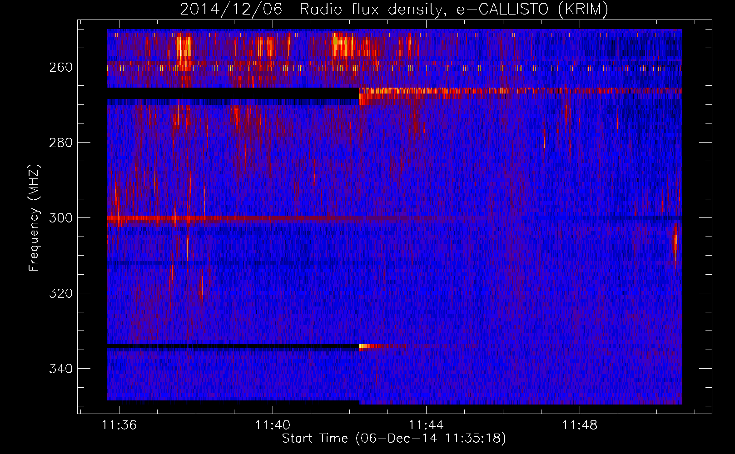Select the '300' frequency tick label
Screen dimensions: 735x454
[61, 218]
